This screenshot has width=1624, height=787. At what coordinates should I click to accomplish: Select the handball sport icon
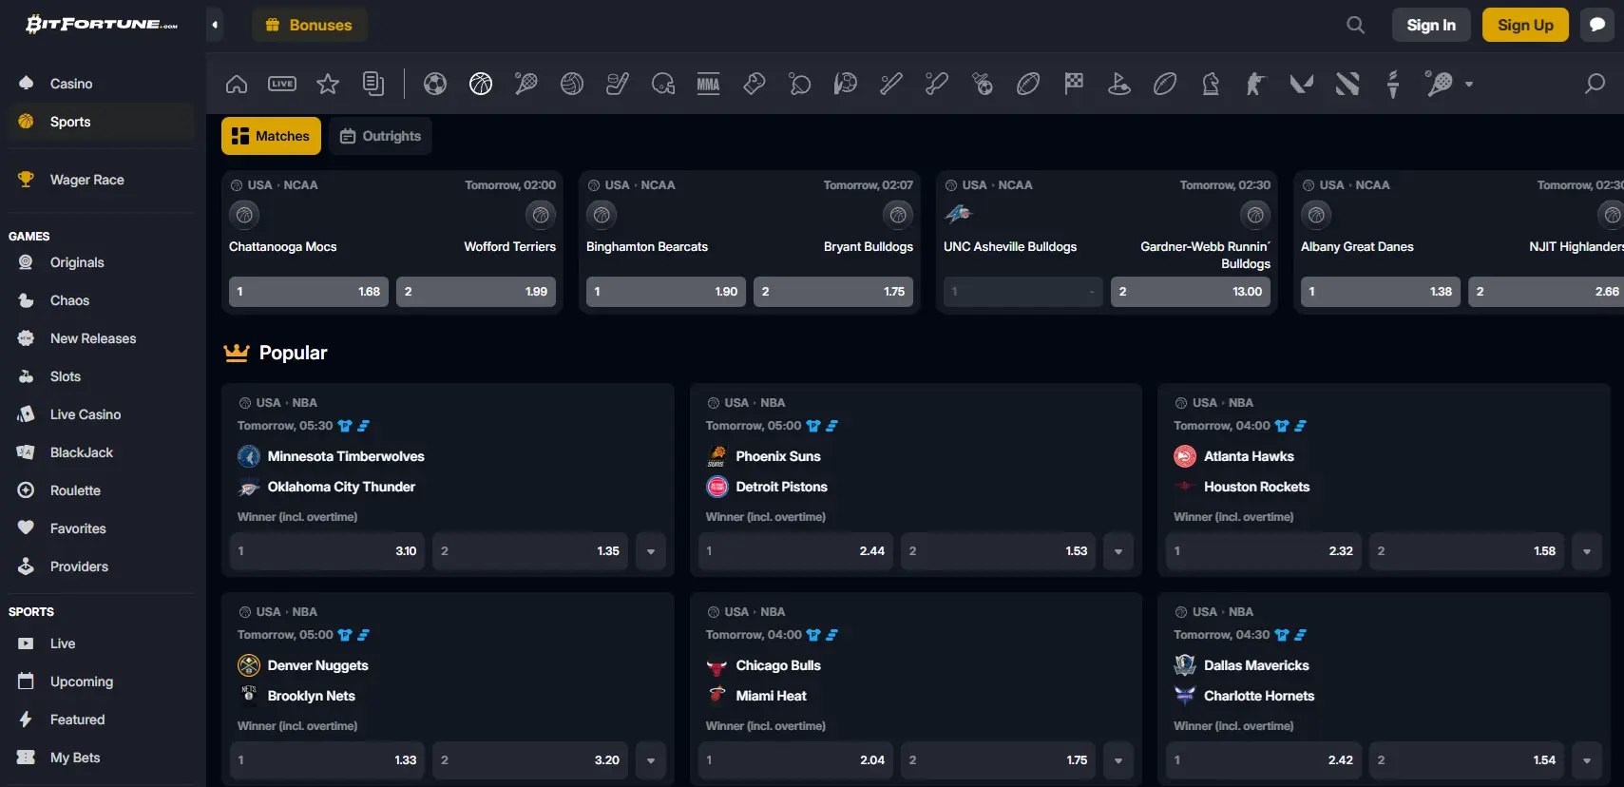pos(846,84)
